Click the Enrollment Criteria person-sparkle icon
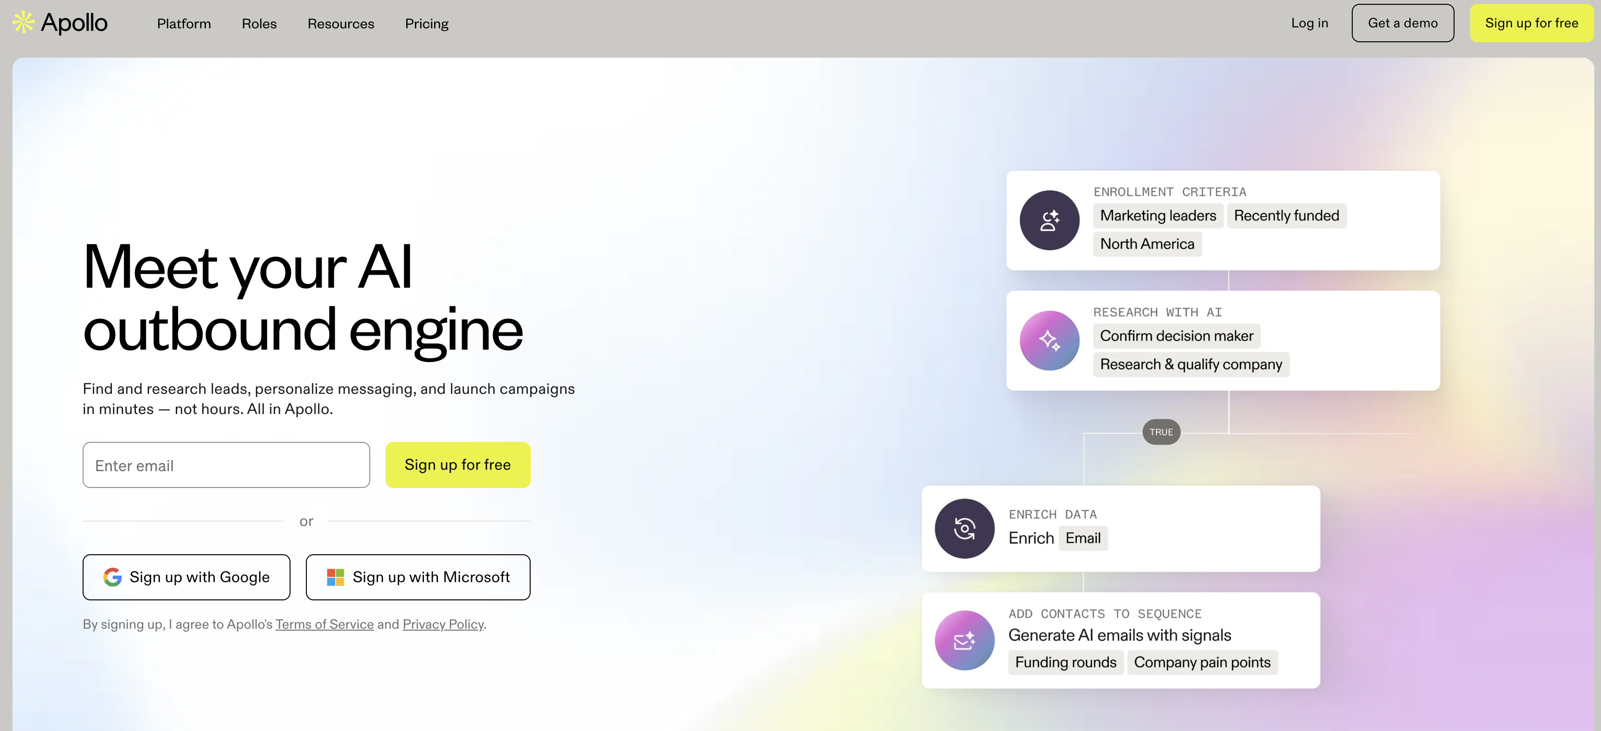 (x=1049, y=220)
